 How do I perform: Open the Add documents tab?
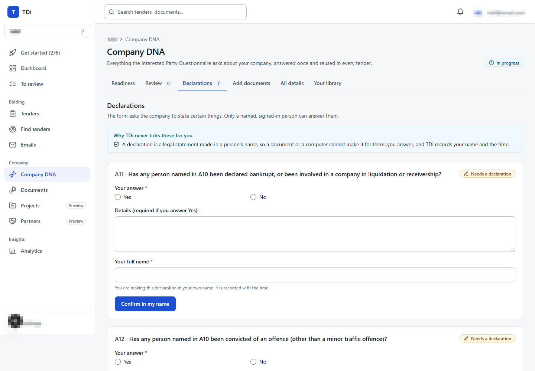[252, 83]
